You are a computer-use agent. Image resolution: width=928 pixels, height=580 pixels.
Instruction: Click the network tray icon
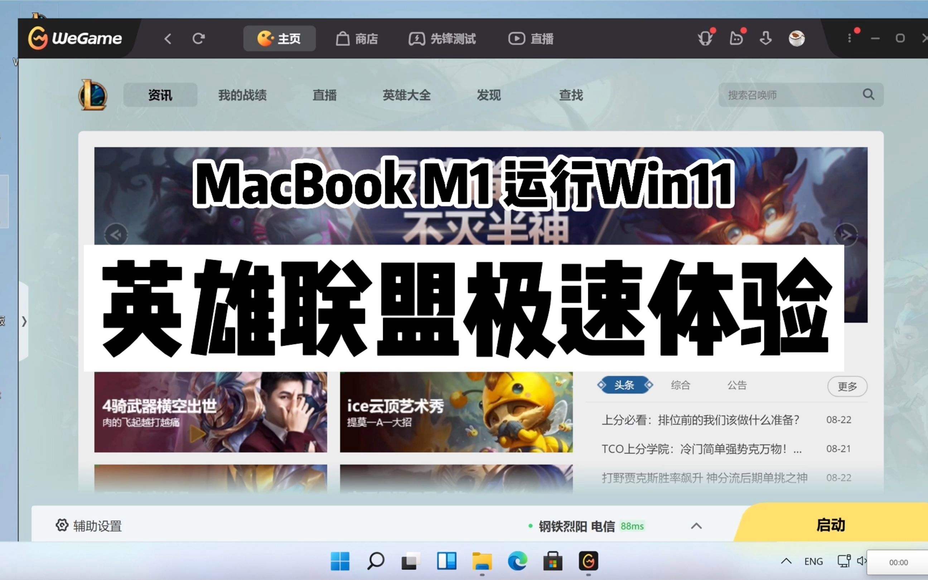844,561
